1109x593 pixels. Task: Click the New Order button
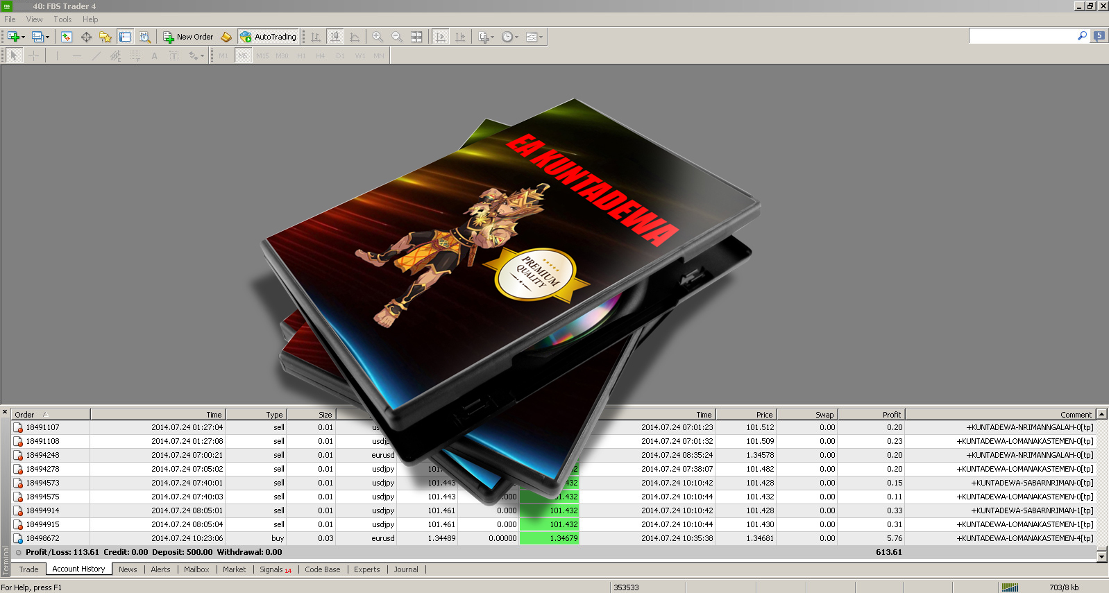[x=188, y=37]
